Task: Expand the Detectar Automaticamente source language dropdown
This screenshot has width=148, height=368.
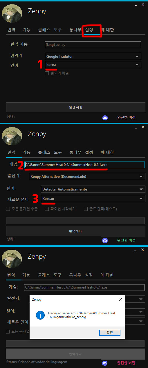Action: point(93,189)
